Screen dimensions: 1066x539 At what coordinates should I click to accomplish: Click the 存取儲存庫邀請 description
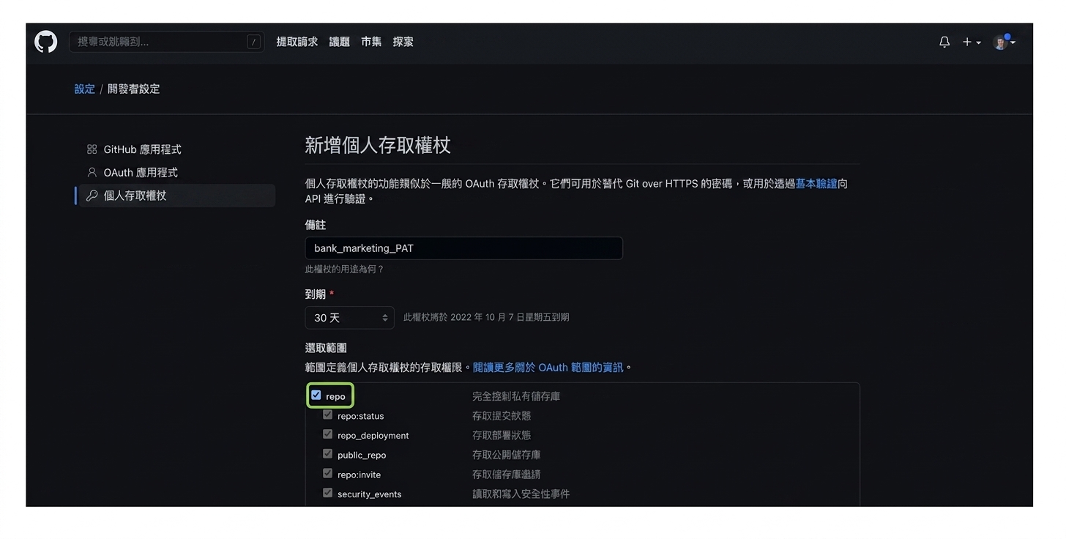tap(507, 475)
